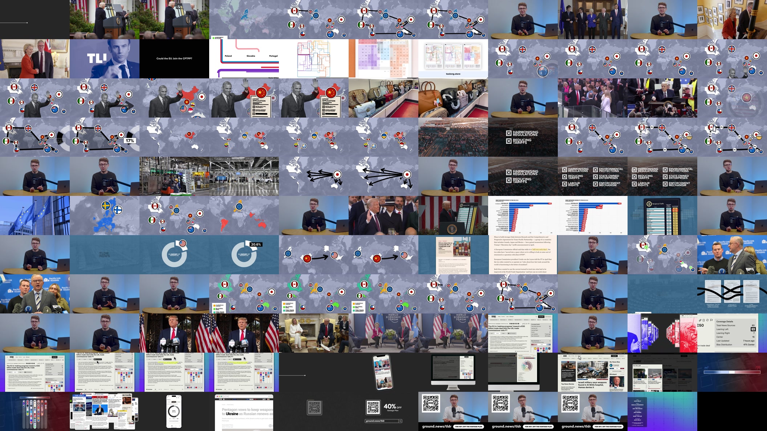Select the donut chart showing 20.6%
767x431 pixels.
pos(244,255)
